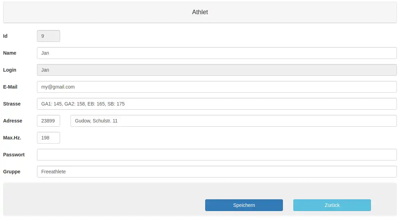Click the Gruppe field with Freeathlete
The width and height of the screenshot is (400, 219).
coord(217,172)
